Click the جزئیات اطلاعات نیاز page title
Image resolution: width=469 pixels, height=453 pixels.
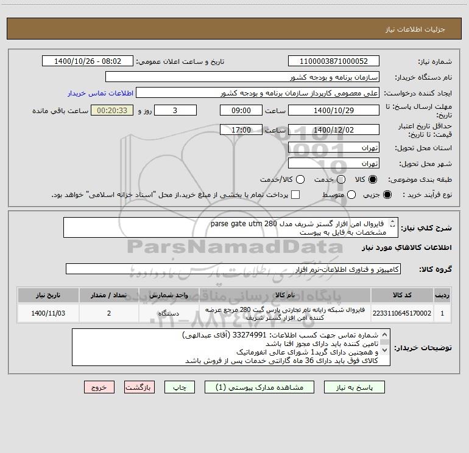(415, 29)
